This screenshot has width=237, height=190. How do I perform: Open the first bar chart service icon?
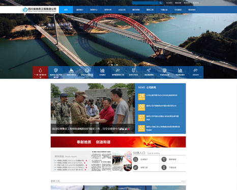[x=102, y=70]
